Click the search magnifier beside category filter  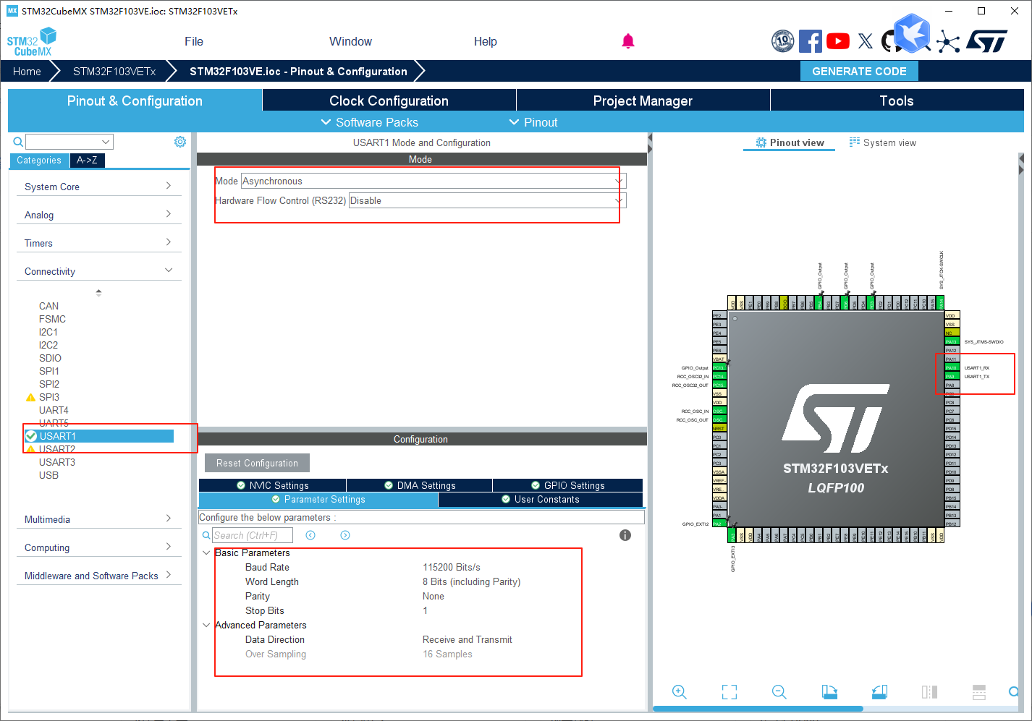click(18, 142)
